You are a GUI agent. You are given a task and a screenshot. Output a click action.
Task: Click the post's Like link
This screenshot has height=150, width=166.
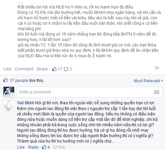click(7, 69)
